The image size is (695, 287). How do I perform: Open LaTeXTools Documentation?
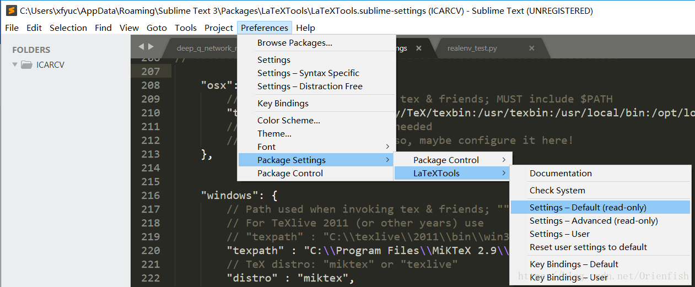point(600,173)
